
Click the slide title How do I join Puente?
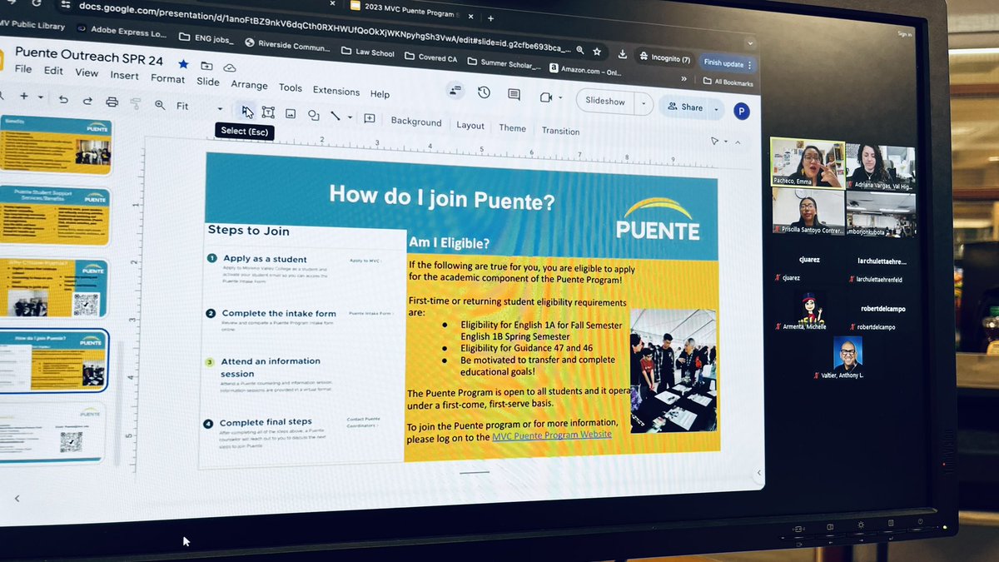click(x=441, y=197)
